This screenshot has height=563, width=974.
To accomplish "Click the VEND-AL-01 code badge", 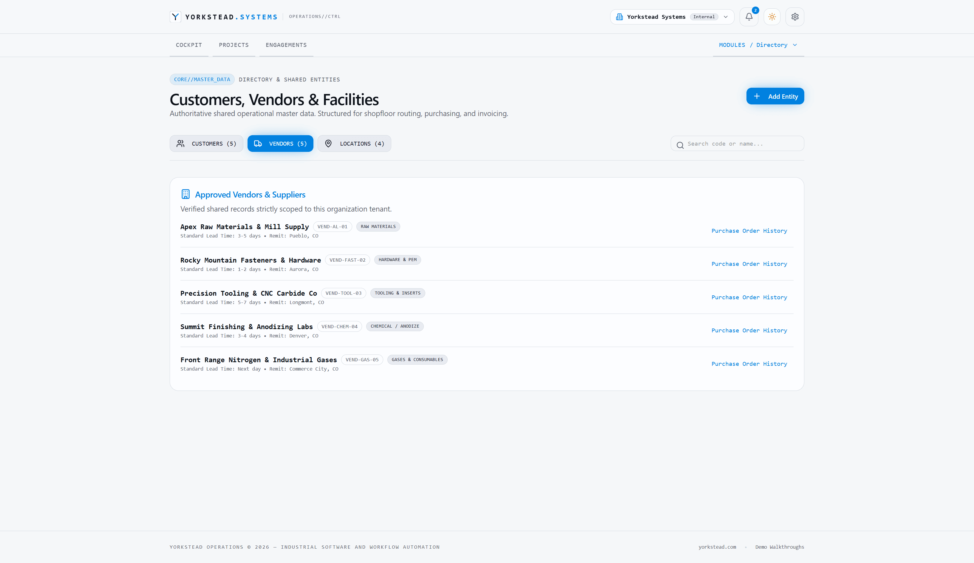I will (333, 226).
